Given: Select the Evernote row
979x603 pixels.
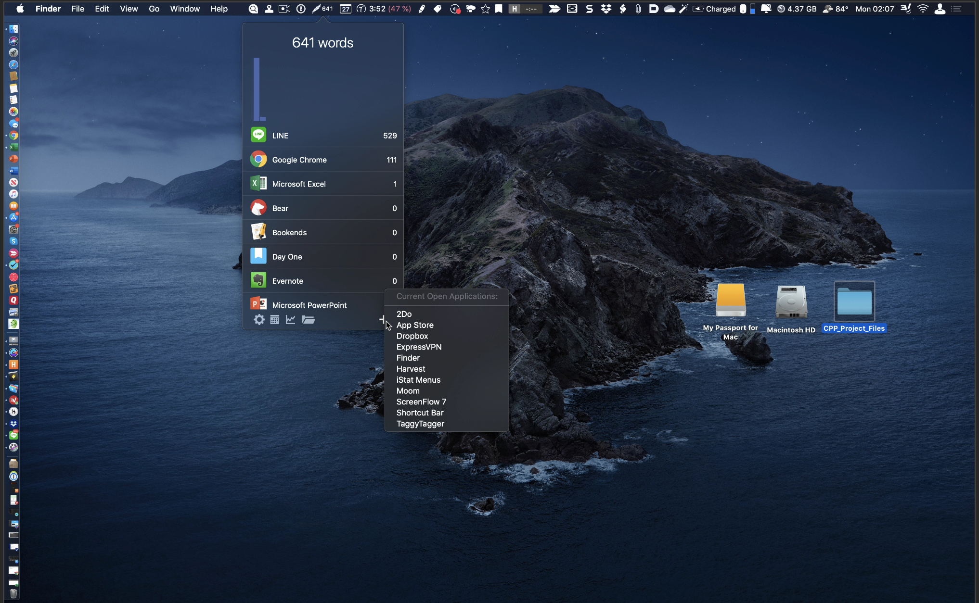Looking at the screenshot, I should coord(323,281).
